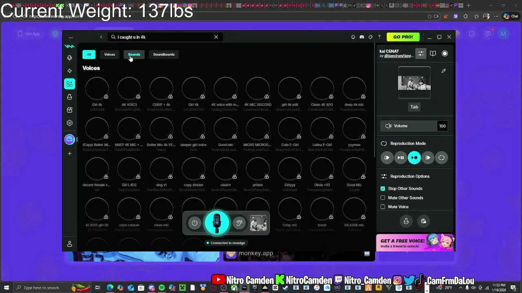Open the sliders settings view for kai CENAT
The image size is (522, 293).
pyautogui.click(x=421, y=53)
